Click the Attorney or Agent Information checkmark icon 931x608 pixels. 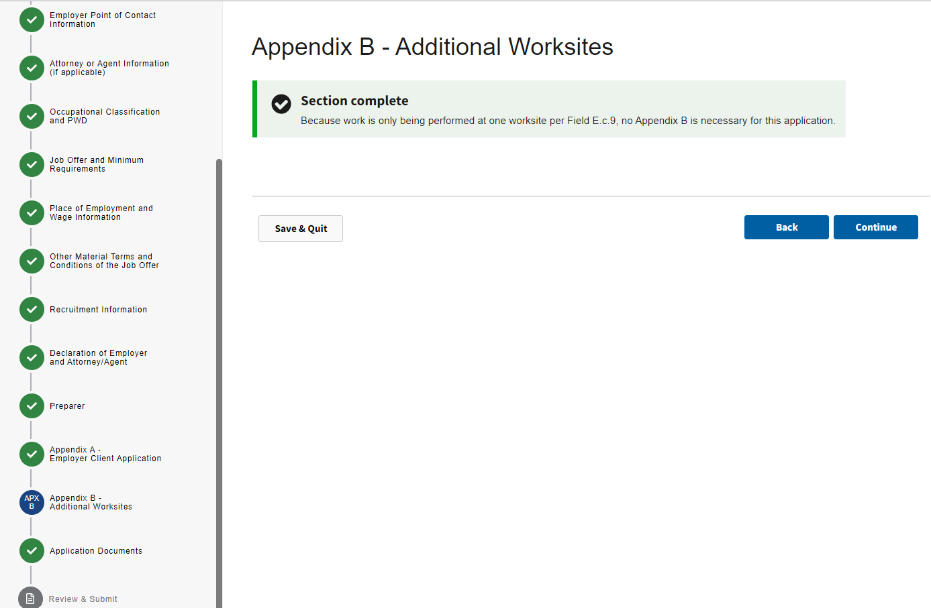32,68
